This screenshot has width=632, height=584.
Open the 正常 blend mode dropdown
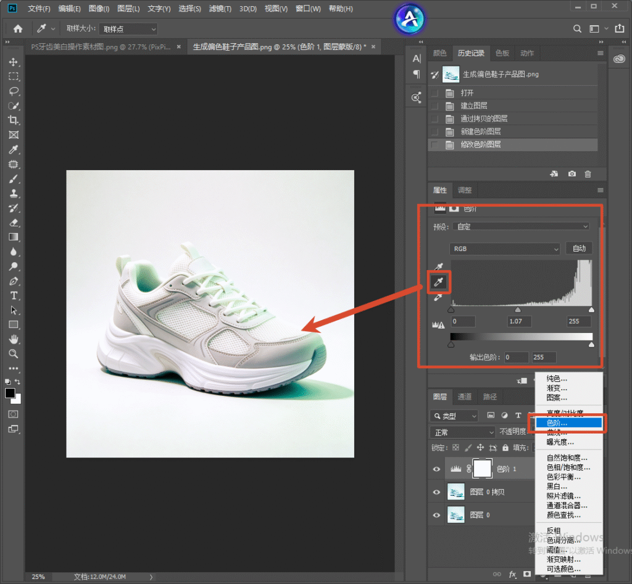pyautogui.click(x=463, y=432)
